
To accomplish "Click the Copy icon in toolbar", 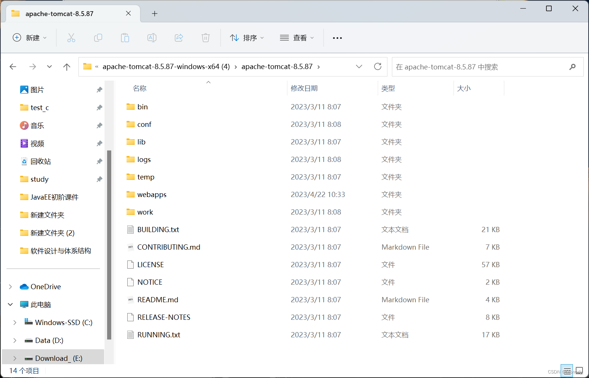I will click(98, 38).
